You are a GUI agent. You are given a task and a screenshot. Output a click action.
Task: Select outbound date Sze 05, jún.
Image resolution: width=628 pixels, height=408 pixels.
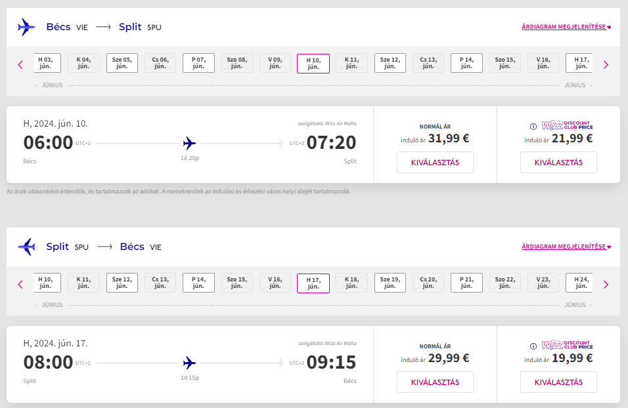122,63
